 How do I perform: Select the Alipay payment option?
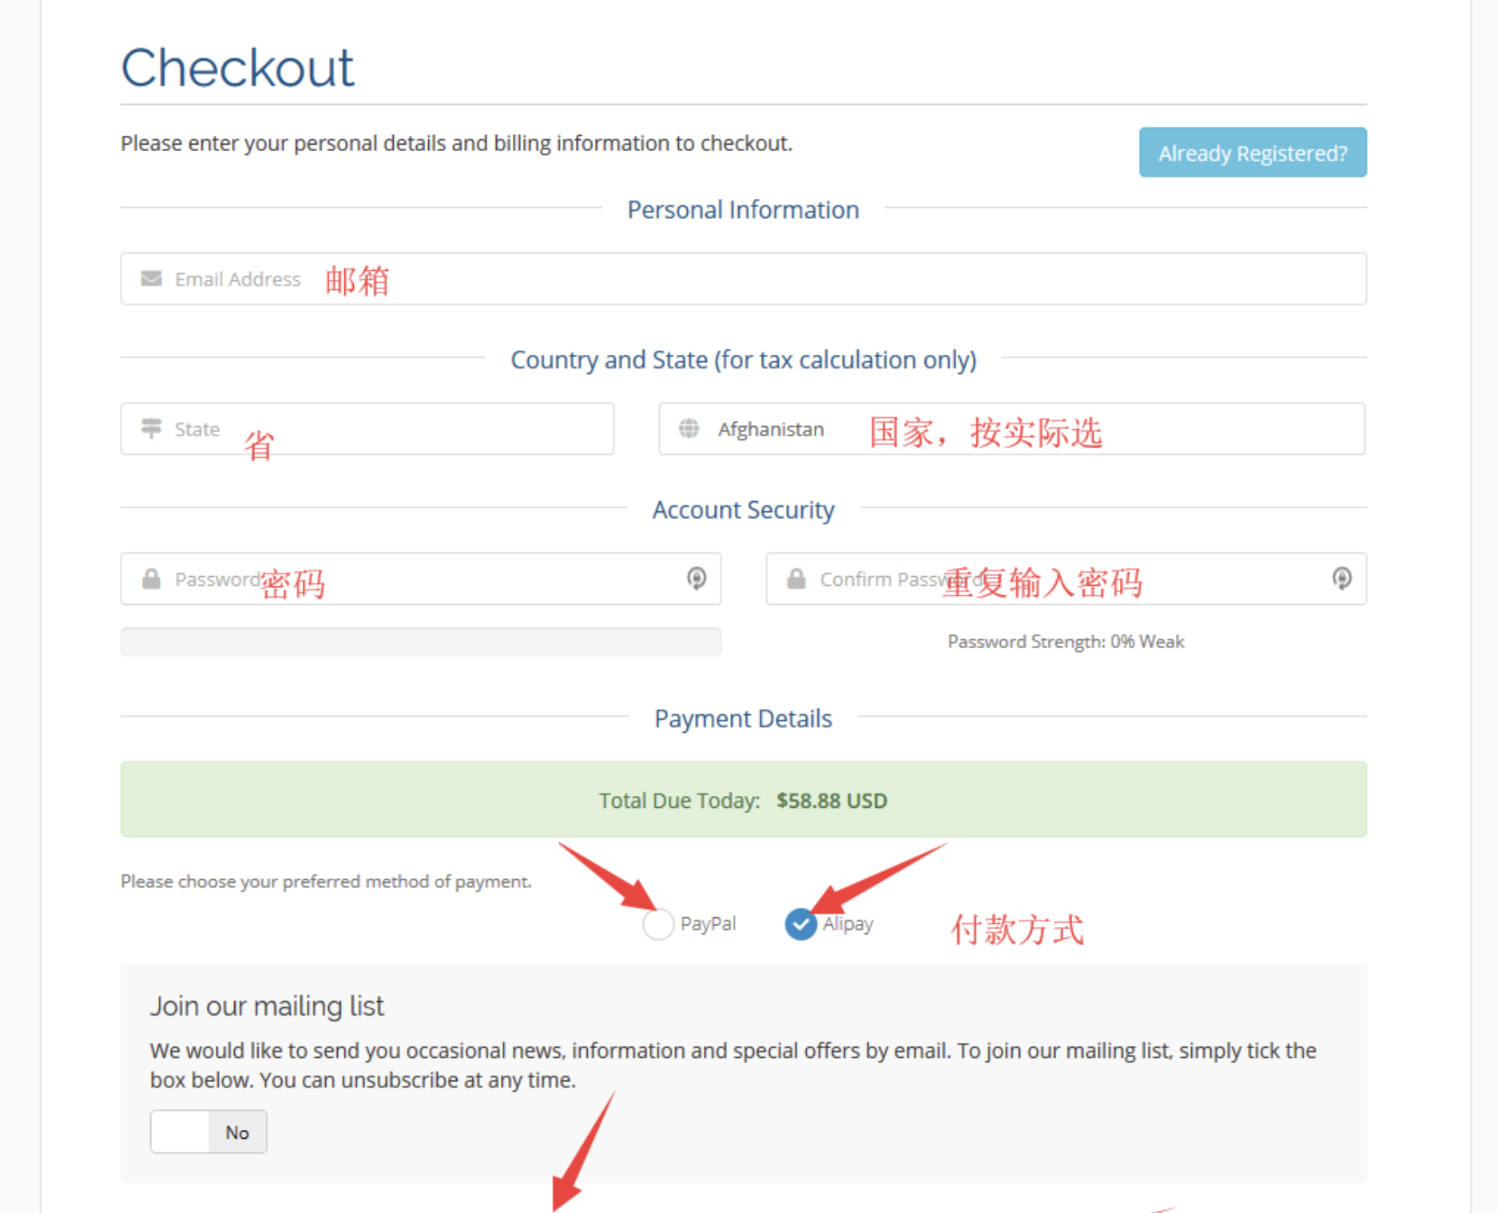(800, 925)
